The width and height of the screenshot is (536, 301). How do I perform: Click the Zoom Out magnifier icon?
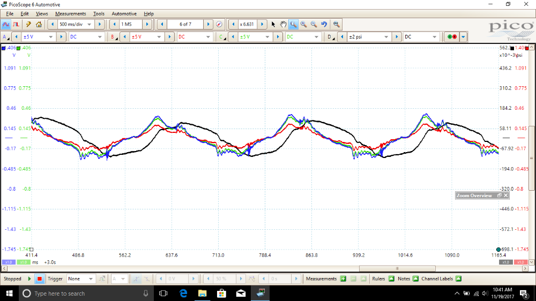pos(314,24)
